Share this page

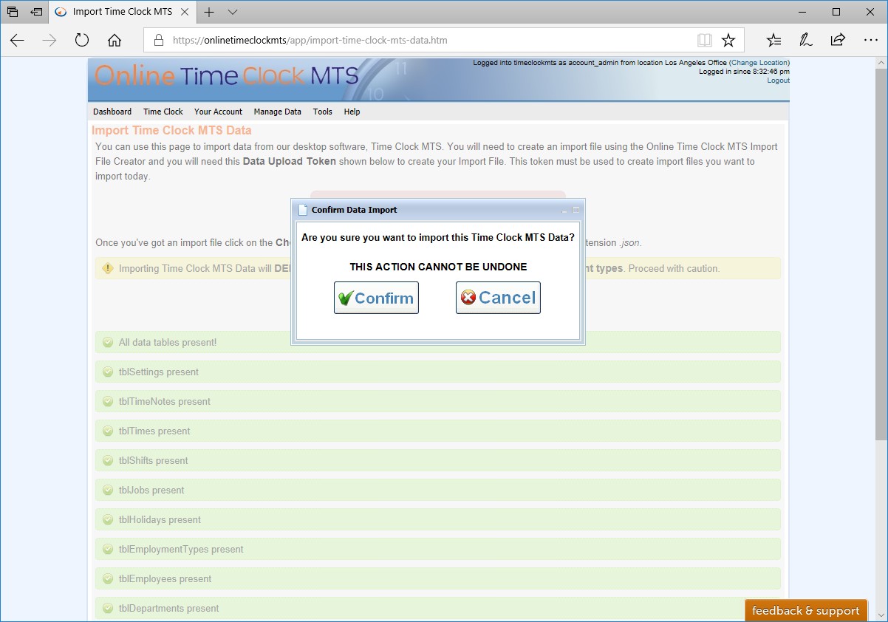[x=838, y=41]
